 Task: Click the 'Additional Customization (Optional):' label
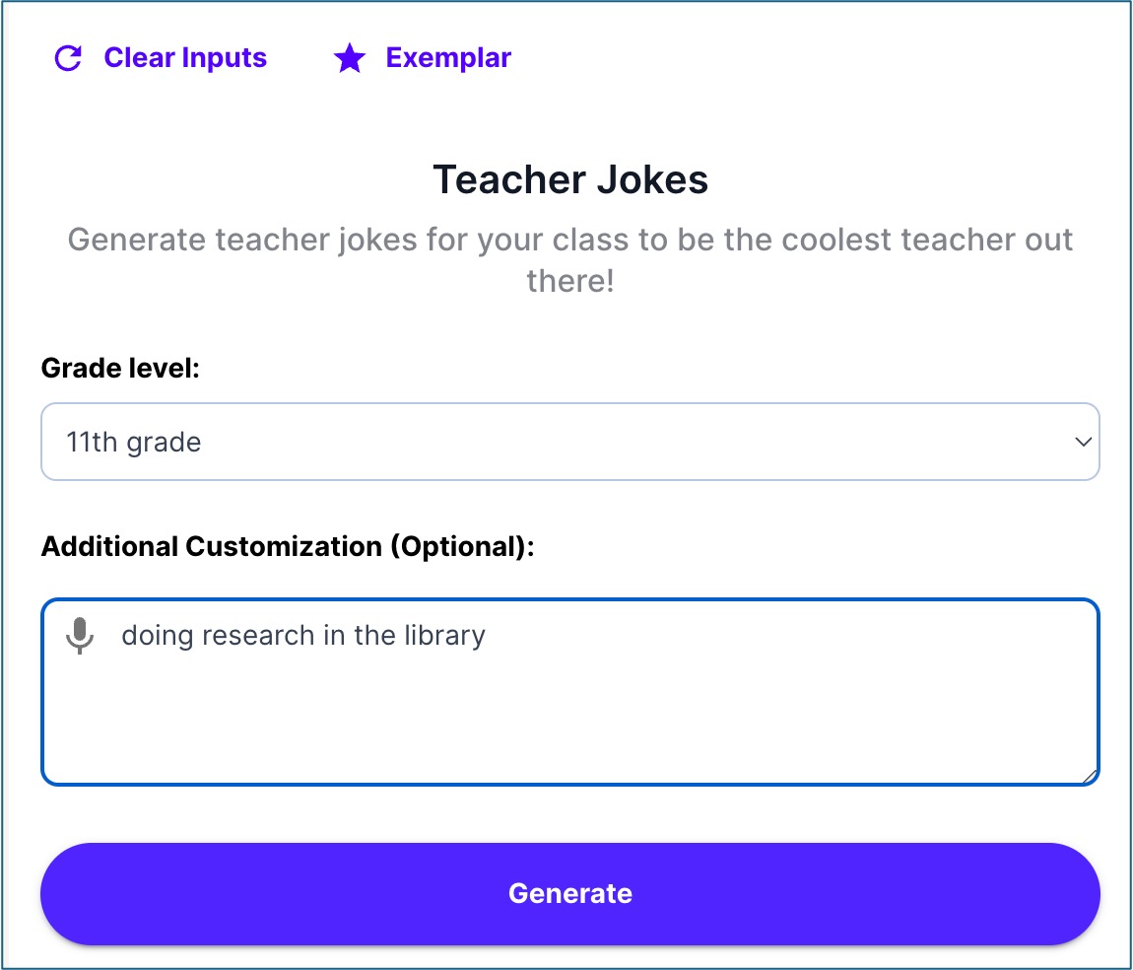click(x=287, y=546)
